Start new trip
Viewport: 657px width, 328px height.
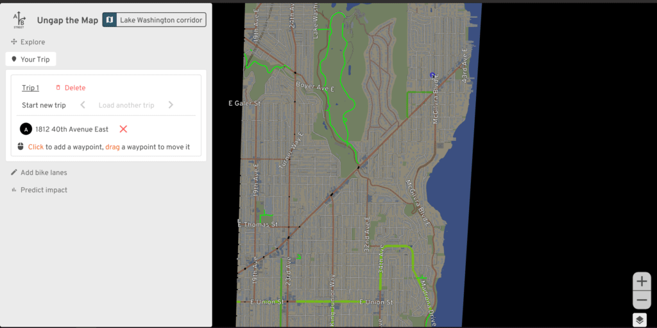pos(44,105)
